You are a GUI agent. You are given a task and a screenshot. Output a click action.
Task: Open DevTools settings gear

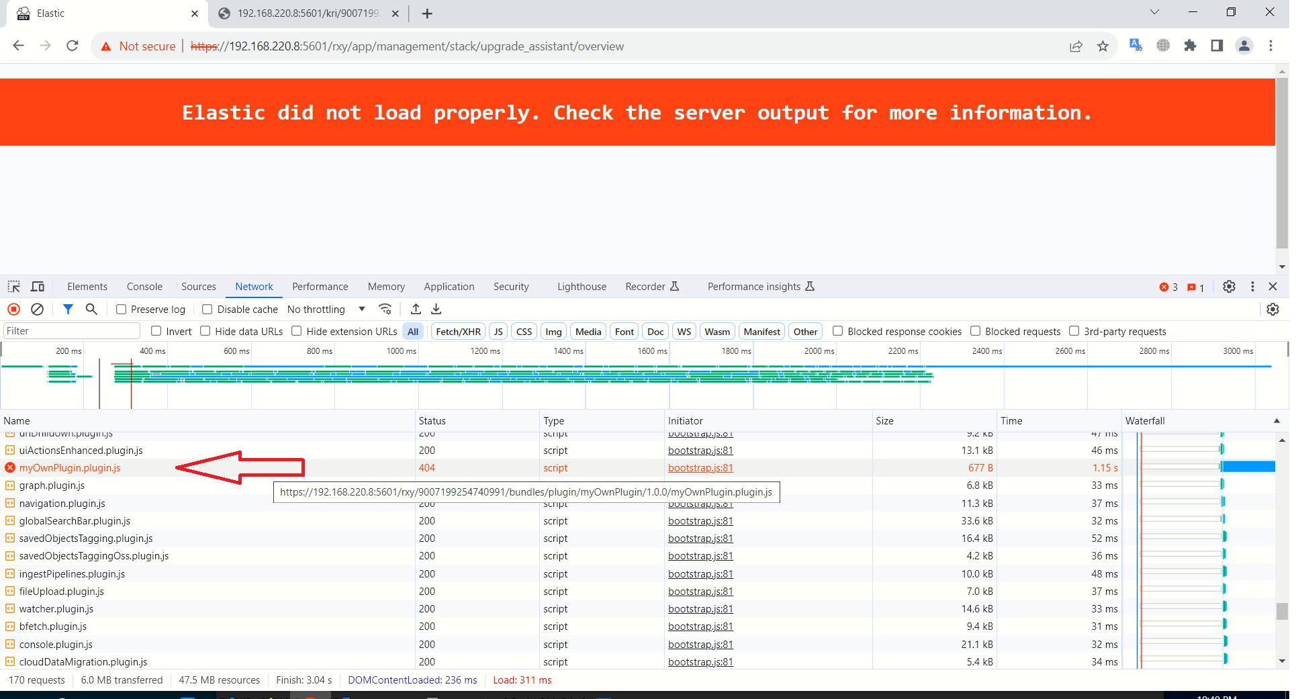(x=1229, y=287)
